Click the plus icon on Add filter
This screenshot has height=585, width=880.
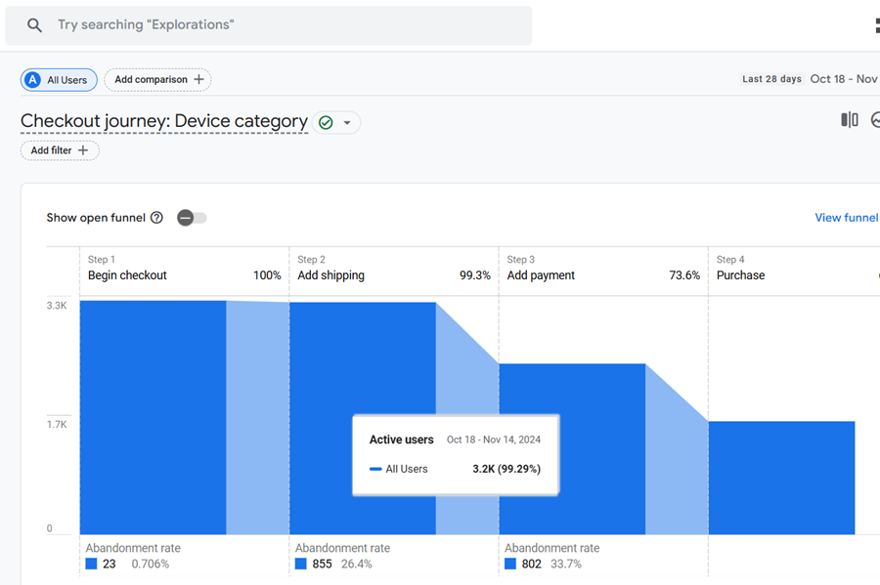[83, 150]
